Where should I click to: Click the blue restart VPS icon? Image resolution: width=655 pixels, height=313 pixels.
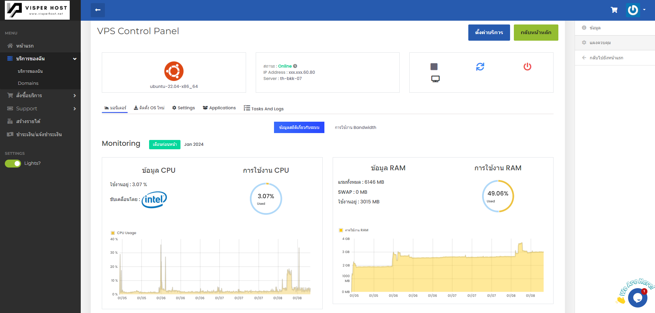[x=480, y=67]
